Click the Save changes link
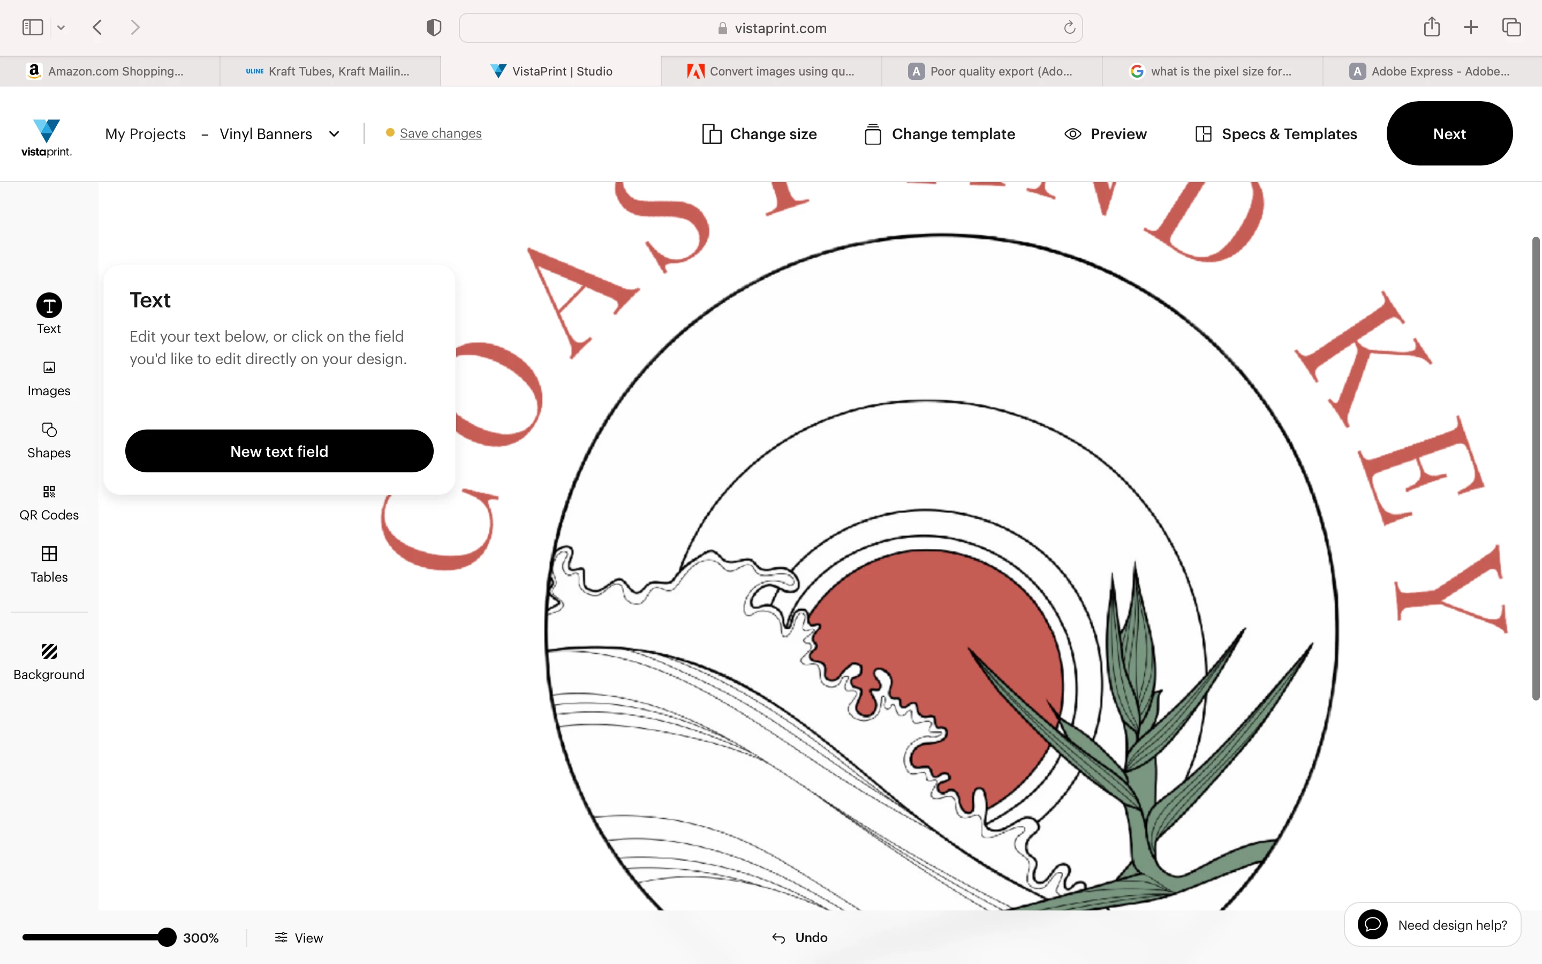Image resolution: width=1542 pixels, height=964 pixels. click(440, 133)
